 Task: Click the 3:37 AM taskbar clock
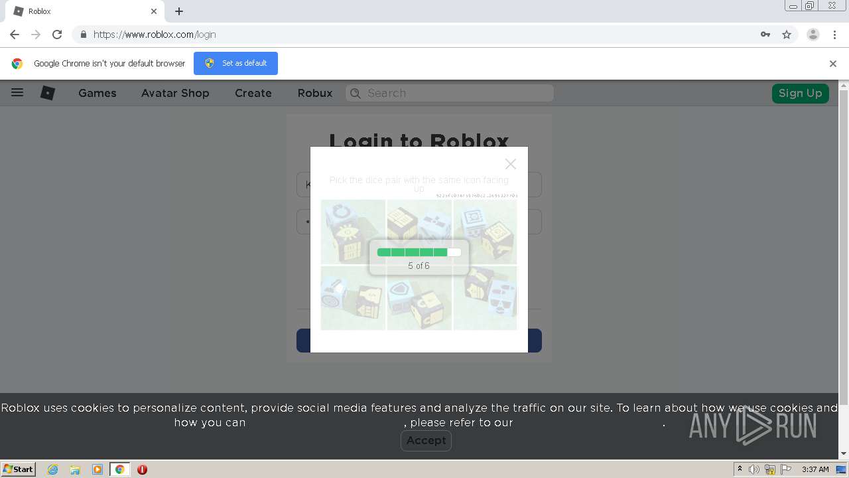(815, 469)
